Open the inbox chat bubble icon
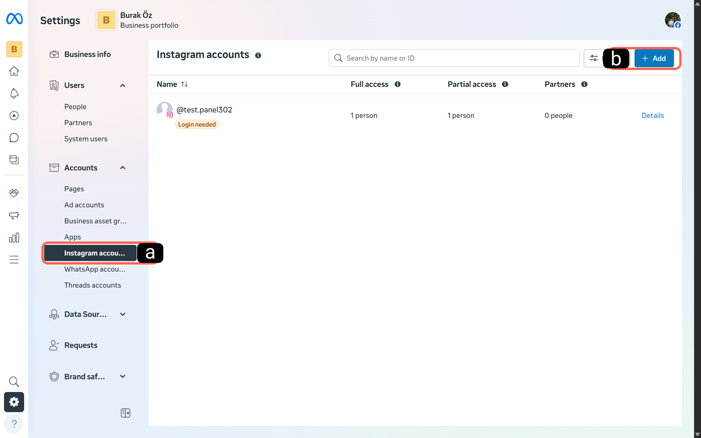701x438 pixels. 14,138
